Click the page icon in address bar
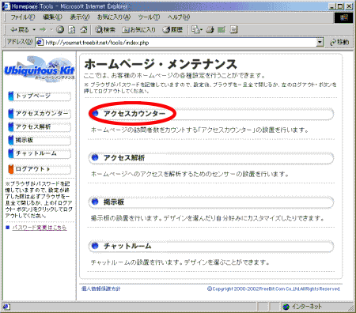356x313 pixels. click(40, 42)
